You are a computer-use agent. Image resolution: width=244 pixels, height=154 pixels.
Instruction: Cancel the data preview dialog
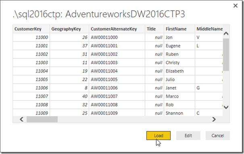coord(217,136)
